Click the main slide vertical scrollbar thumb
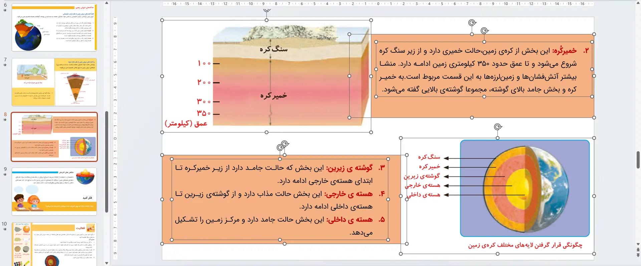 [638, 160]
